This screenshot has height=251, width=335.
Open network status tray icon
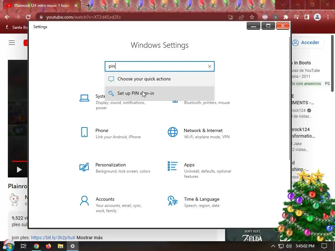[x=281, y=246]
